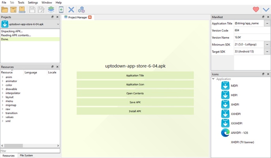Click the sign APK toolbar icon
This screenshot has height=158, width=271.
pyautogui.click(x=22, y=10)
